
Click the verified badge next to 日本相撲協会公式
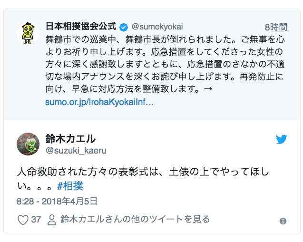click(x=124, y=27)
